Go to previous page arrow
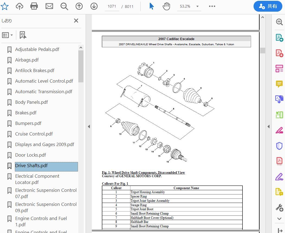The image size is (285, 233). (79, 6)
